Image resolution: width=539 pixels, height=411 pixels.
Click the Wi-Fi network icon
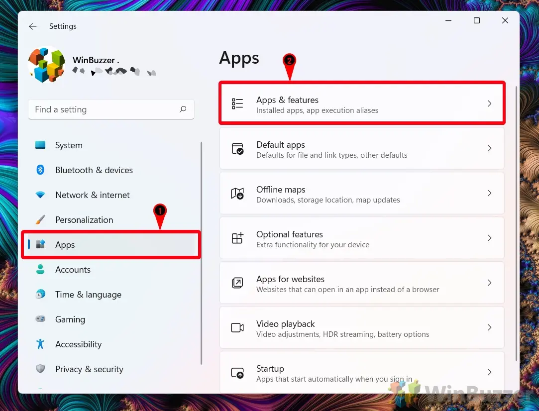40,195
